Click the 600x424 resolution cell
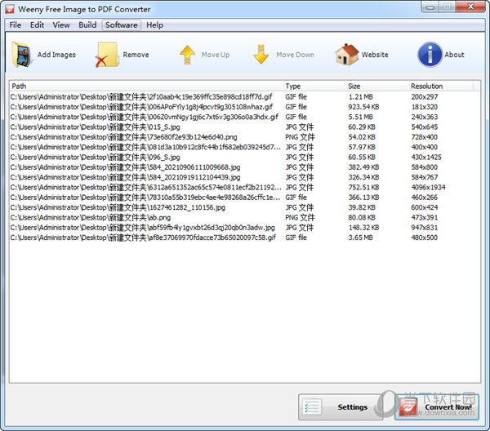Viewport: 490px width, 431px height. [x=425, y=207]
